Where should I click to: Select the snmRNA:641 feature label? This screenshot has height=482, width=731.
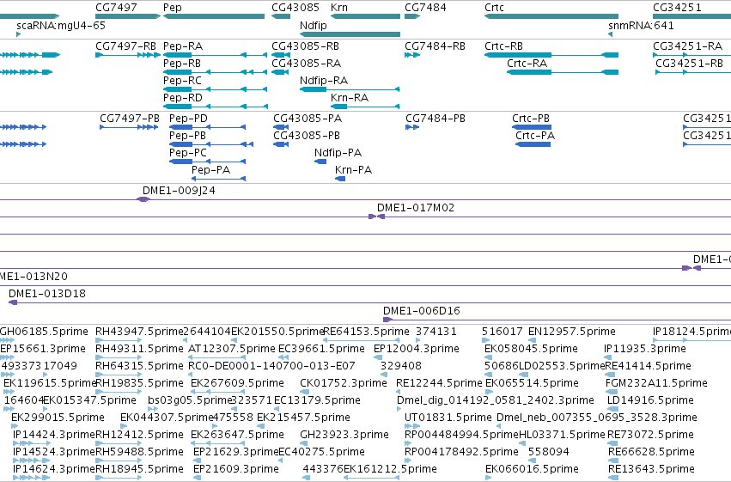(x=641, y=25)
